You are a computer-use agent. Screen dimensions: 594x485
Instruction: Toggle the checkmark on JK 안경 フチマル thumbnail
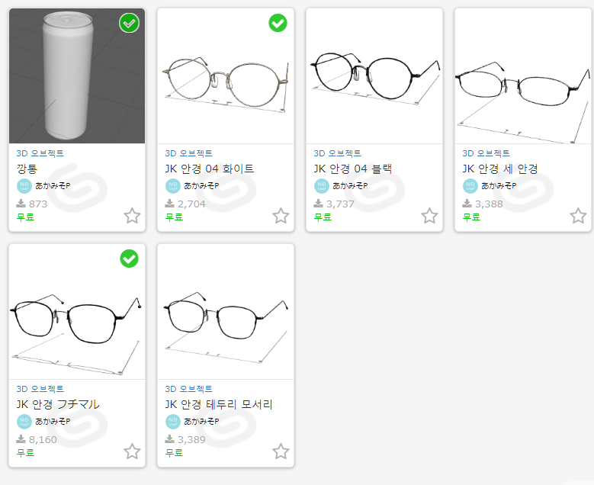[129, 259]
